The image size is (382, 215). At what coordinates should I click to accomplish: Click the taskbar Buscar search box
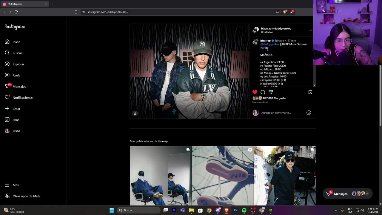coord(139,210)
